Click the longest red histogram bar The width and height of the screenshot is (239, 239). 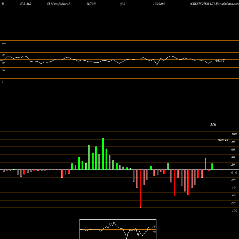pyautogui.click(x=141, y=189)
